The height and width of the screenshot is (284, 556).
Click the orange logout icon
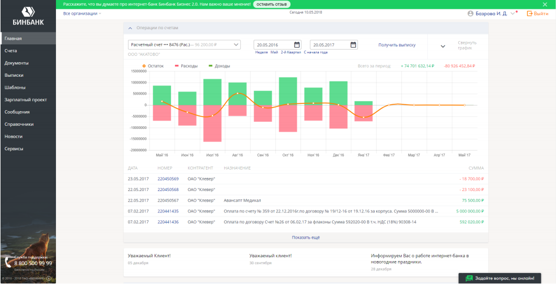tap(530, 14)
